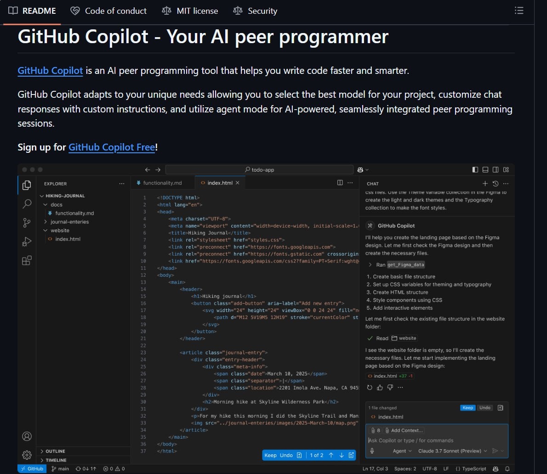Open the Manage gear icon
Viewport: 547px width, 474px height.
(x=27, y=455)
